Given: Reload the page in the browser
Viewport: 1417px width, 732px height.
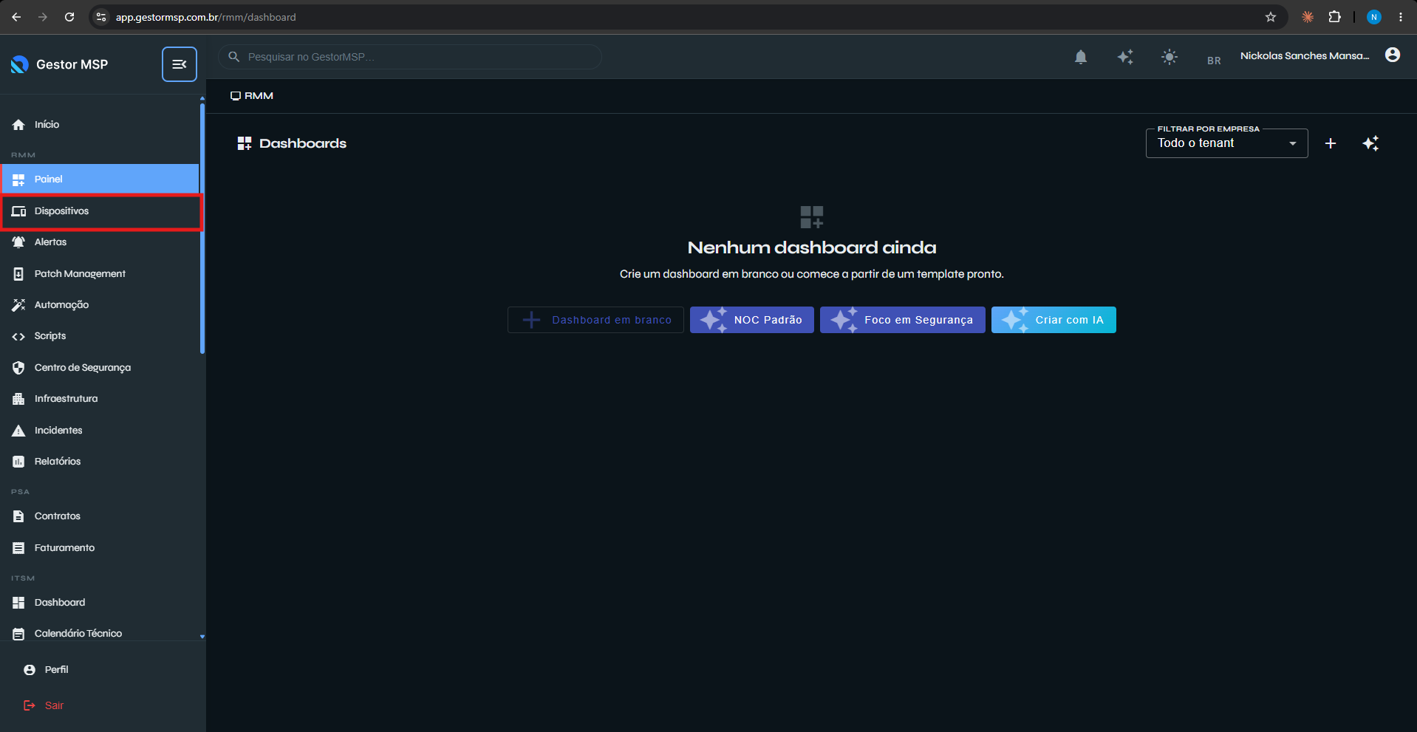Looking at the screenshot, I should tap(69, 17).
